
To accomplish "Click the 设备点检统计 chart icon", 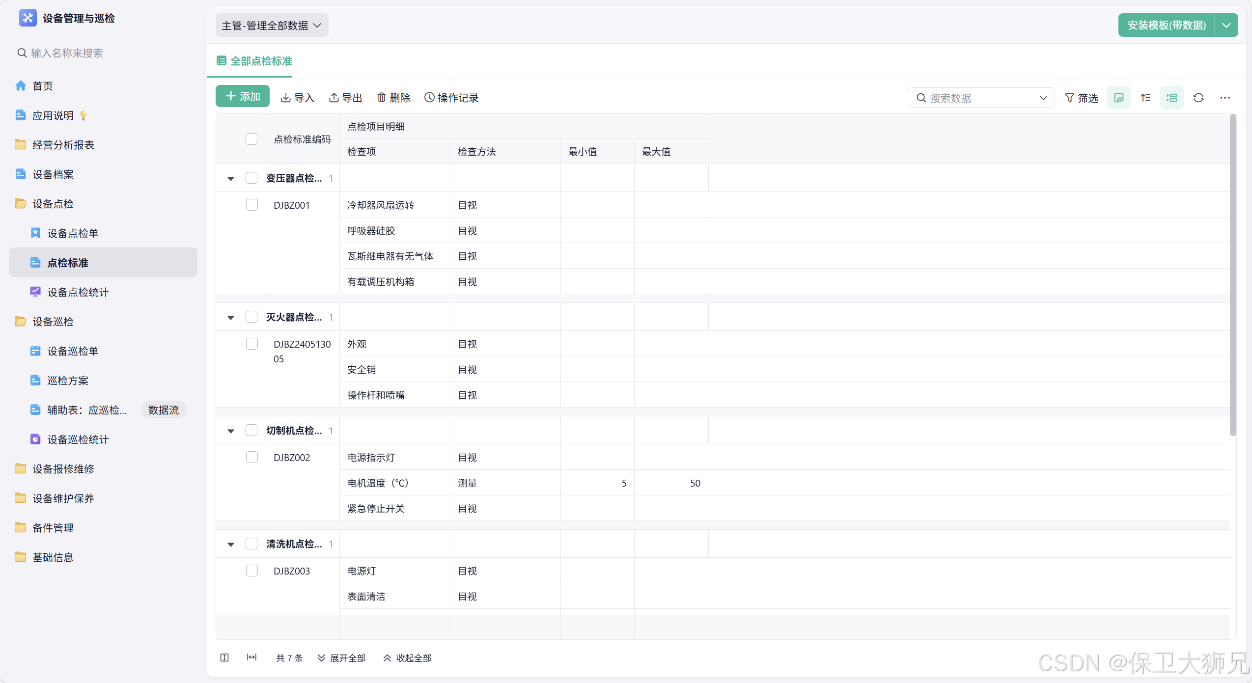I will 35,292.
